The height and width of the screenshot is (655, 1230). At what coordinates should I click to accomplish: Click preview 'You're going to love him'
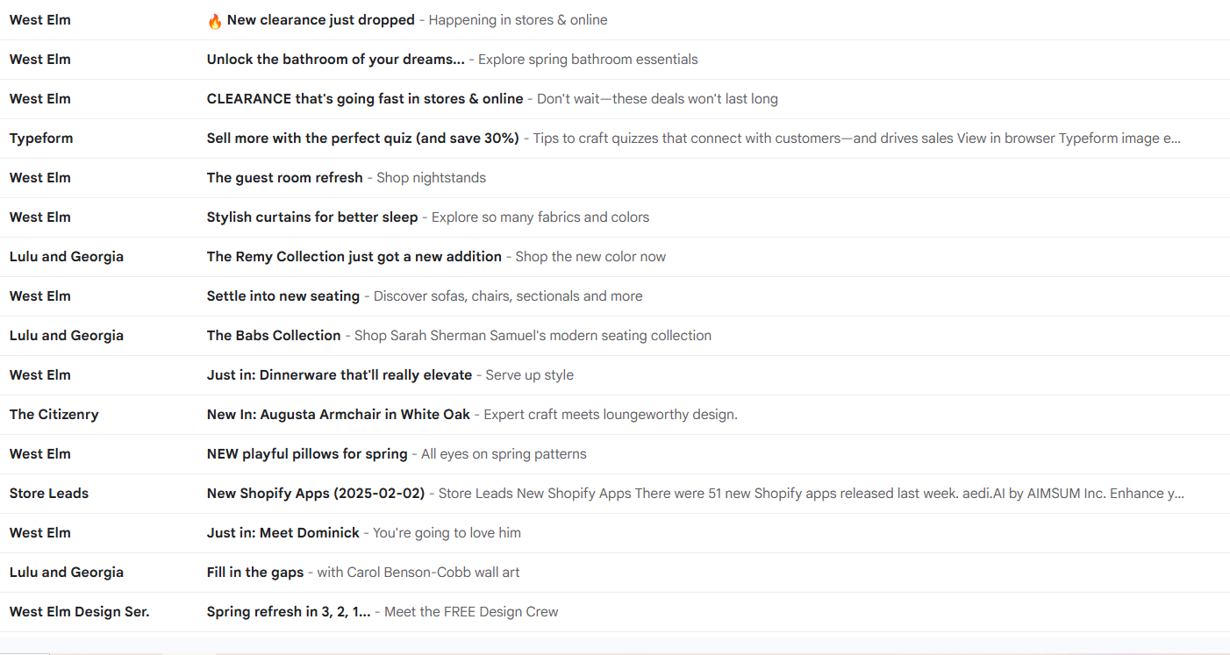447,533
